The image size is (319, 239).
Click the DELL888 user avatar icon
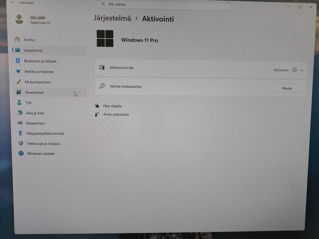[x=19, y=19]
